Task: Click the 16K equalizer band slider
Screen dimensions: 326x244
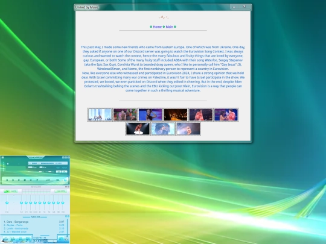Action: point(63,202)
